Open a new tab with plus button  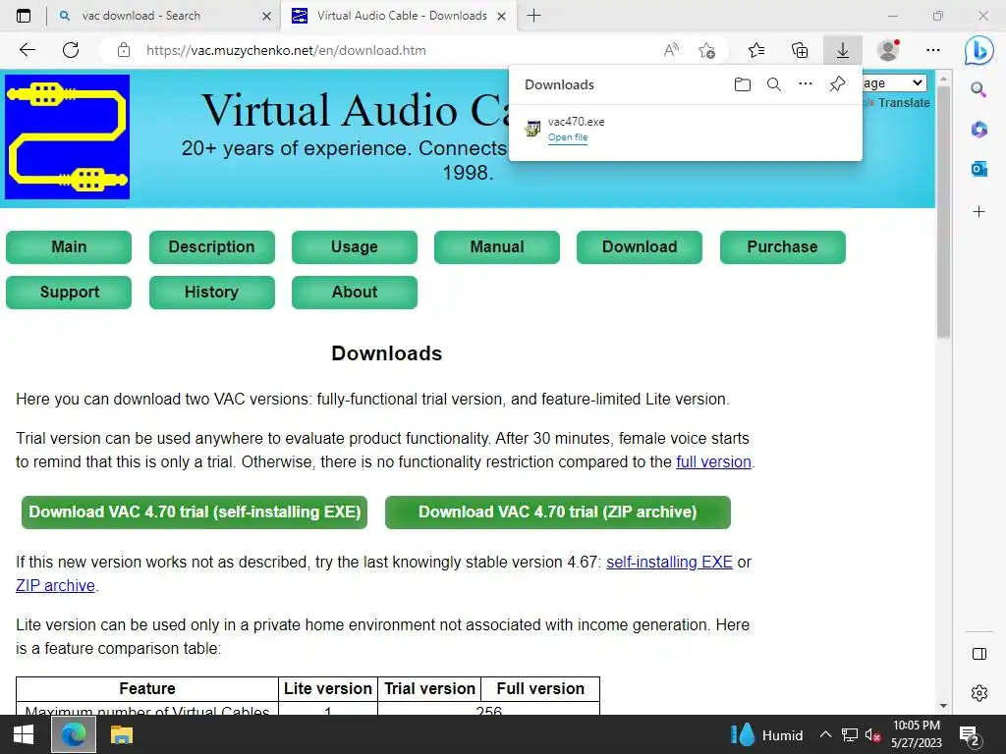[533, 16]
